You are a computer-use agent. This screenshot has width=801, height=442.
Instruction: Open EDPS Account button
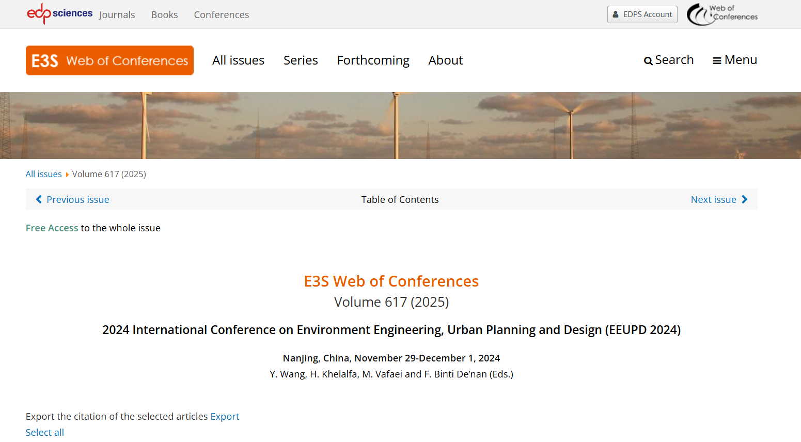[x=642, y=14]
